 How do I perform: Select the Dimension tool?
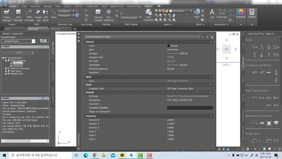(222, 14)
